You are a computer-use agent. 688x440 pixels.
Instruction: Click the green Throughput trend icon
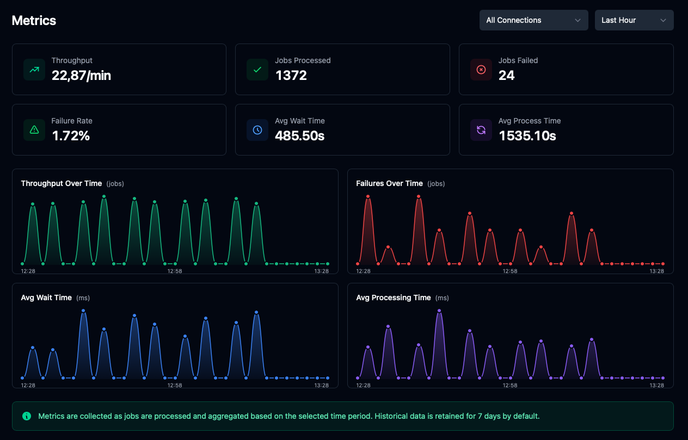click(34, 70)
